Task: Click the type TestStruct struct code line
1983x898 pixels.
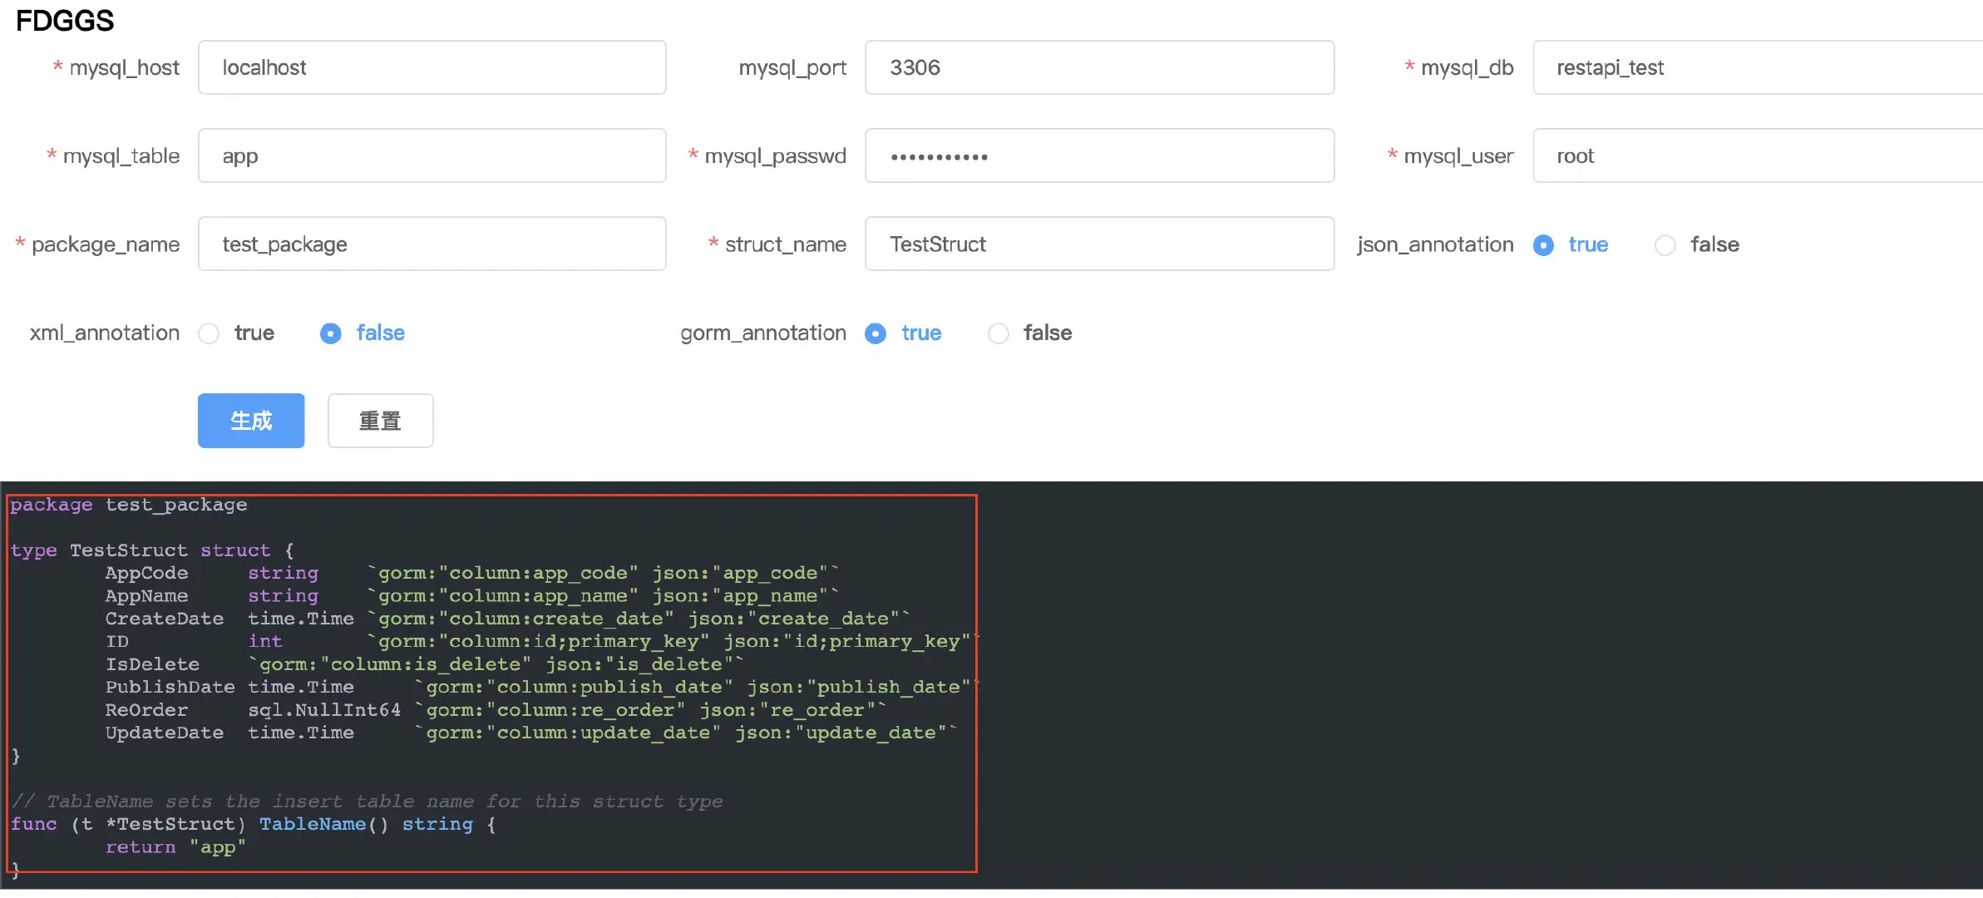Action: coord(152,550)
